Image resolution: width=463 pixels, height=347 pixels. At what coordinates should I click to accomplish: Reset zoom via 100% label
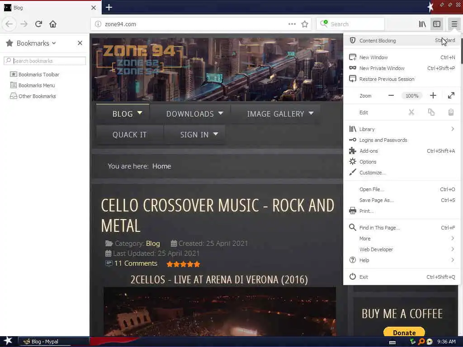point(412,96)
